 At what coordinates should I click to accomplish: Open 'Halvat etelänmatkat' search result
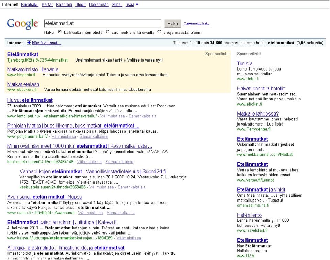30,100
